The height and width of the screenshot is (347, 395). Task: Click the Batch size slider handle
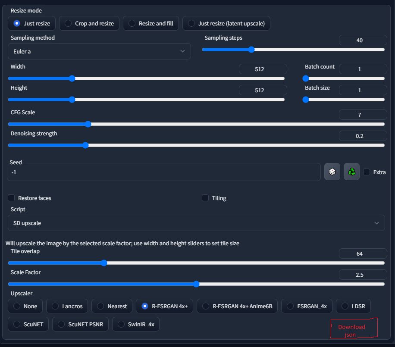pyautogui.click(x=306, y=100)
